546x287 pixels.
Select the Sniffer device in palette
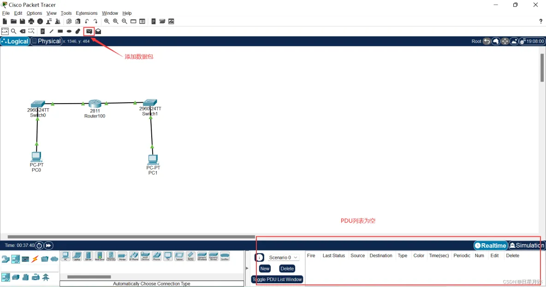pyautogui.click(x=225, y=257)
